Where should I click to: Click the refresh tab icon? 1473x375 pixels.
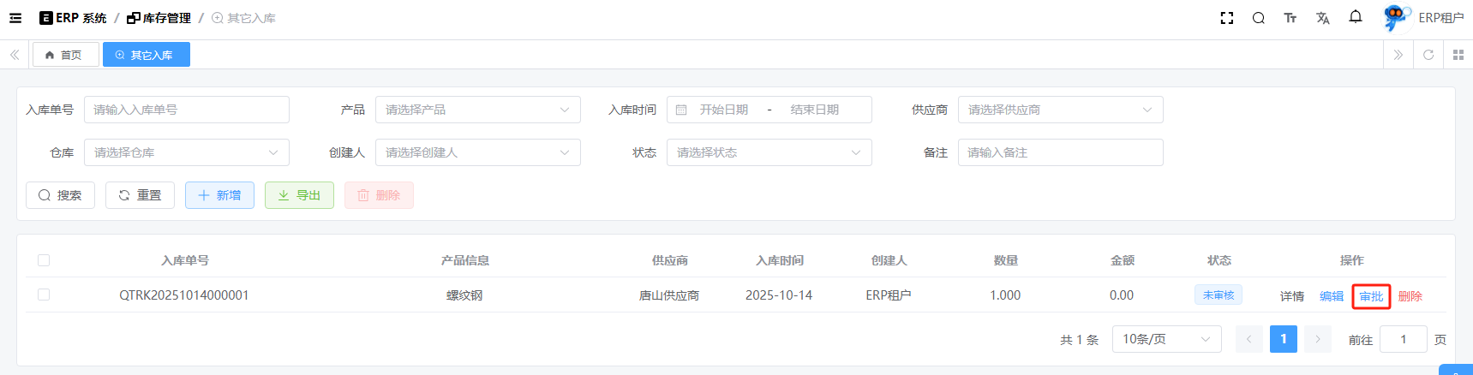[1428, 55]
